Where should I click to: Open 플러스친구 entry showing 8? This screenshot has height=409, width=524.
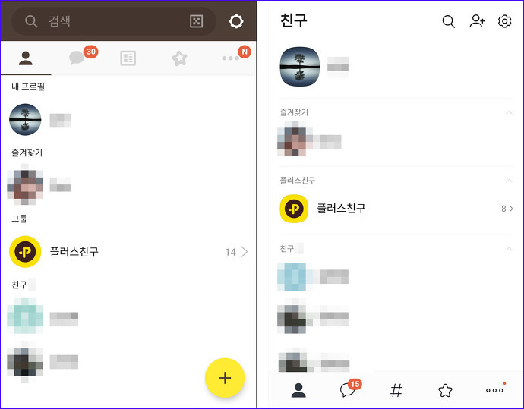coord(396,209)
